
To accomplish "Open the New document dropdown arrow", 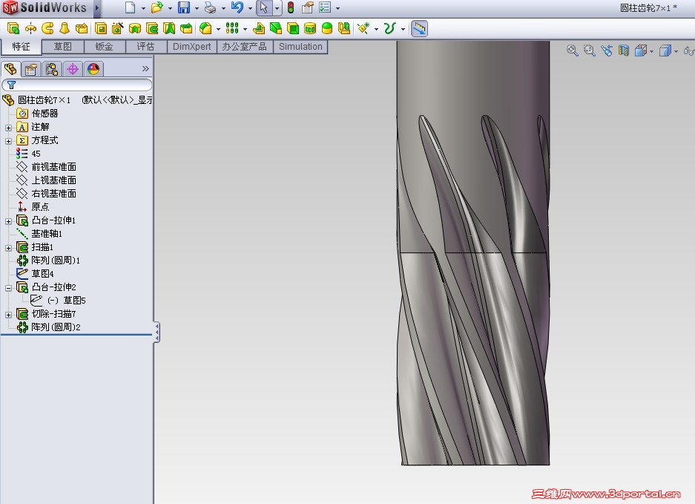I will [142, 8].
